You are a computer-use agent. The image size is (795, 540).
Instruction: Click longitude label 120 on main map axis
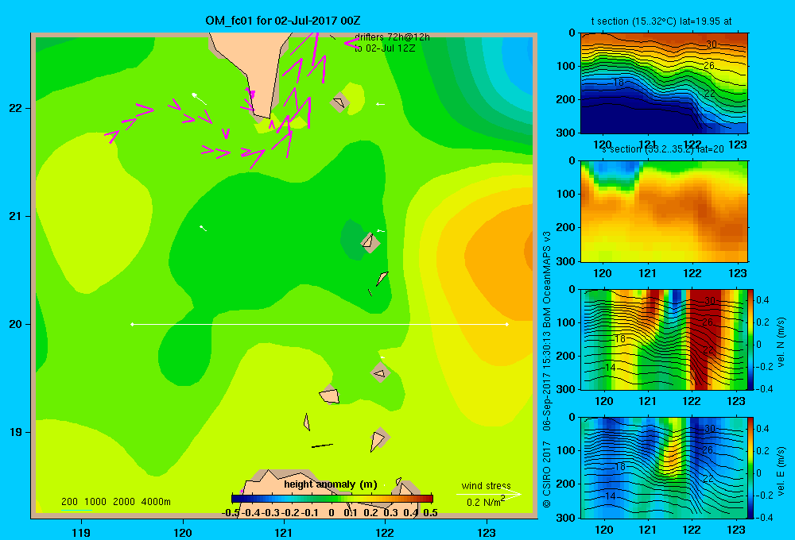tap(183, 532)
